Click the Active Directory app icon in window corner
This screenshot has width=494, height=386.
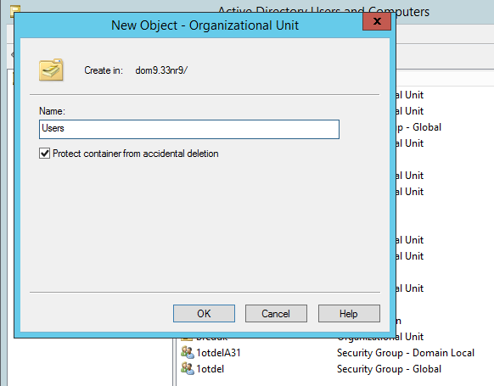pos(15,9)
